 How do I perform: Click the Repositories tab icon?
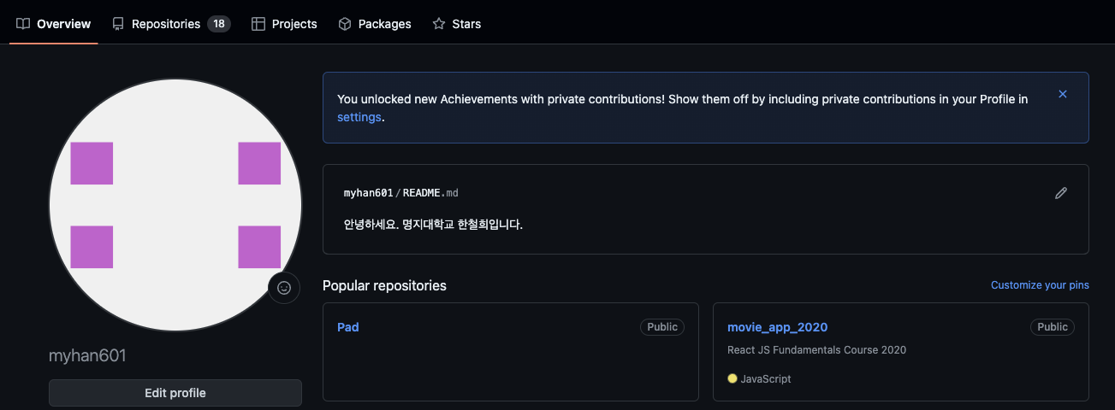tap(118, 24)
